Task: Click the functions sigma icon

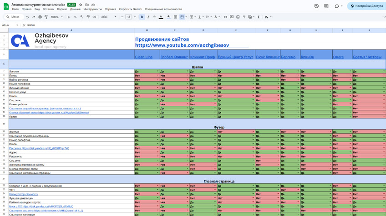Action: pyautogui.click(x=259, y=17)
